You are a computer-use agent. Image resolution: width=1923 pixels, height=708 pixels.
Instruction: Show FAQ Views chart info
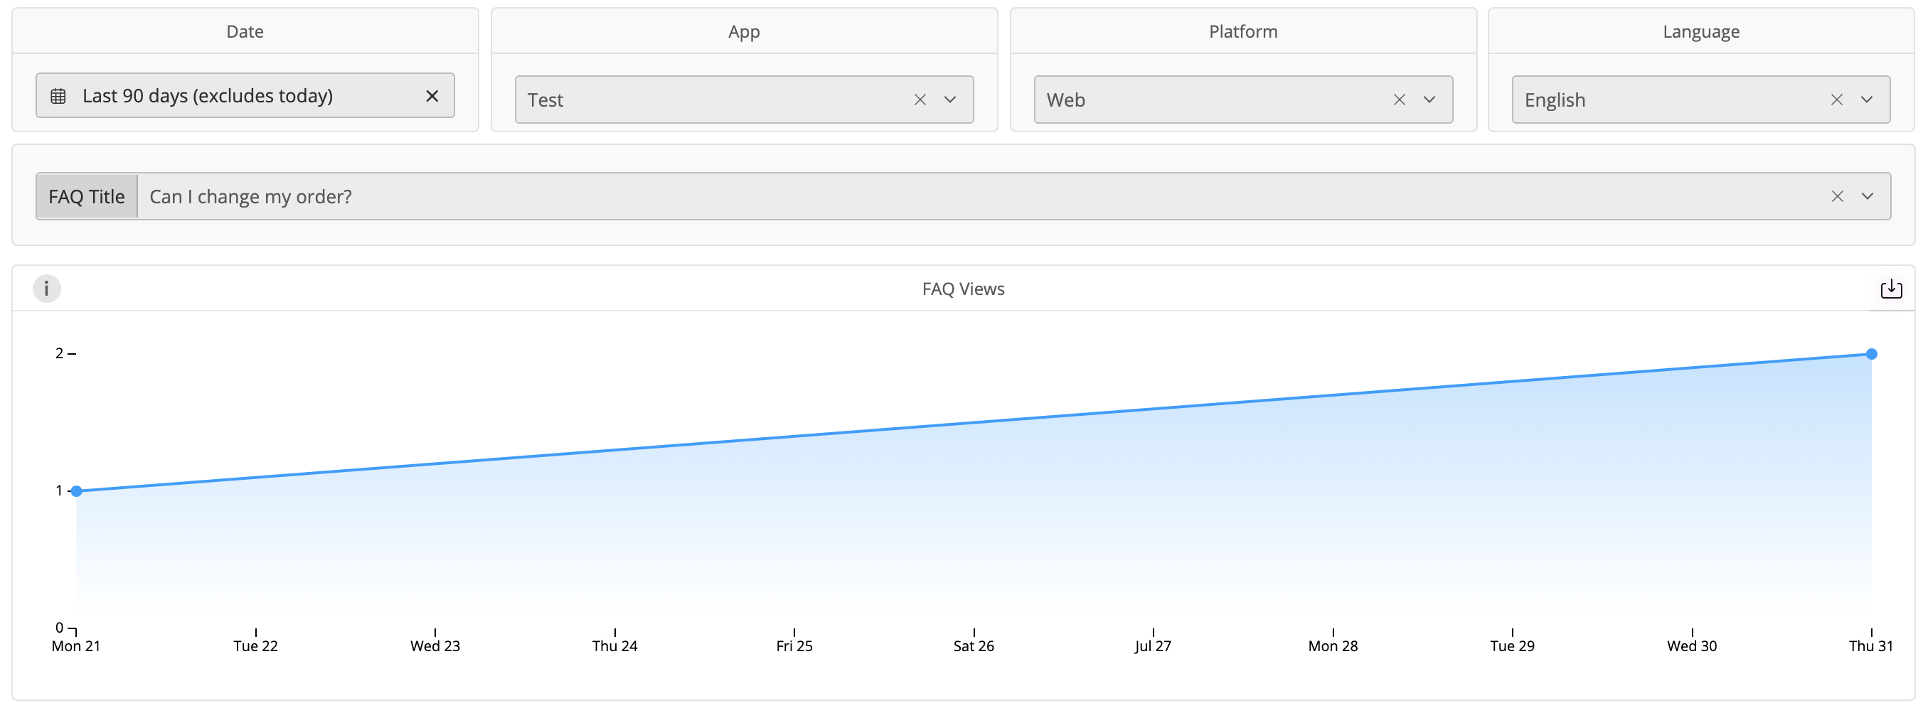[x=46, y=289]
